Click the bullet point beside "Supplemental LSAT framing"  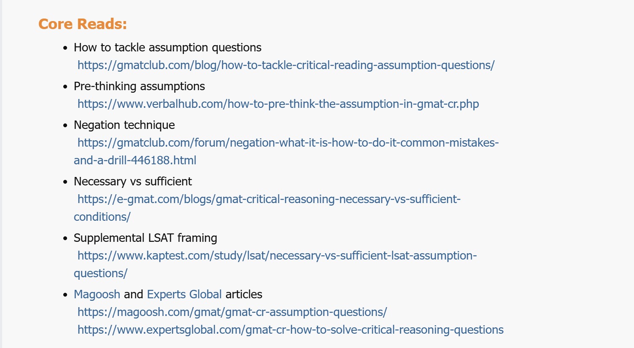[x=65, y=238]
